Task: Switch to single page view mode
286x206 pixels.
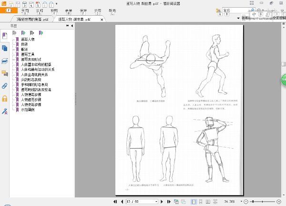Action: pos(194,202)
